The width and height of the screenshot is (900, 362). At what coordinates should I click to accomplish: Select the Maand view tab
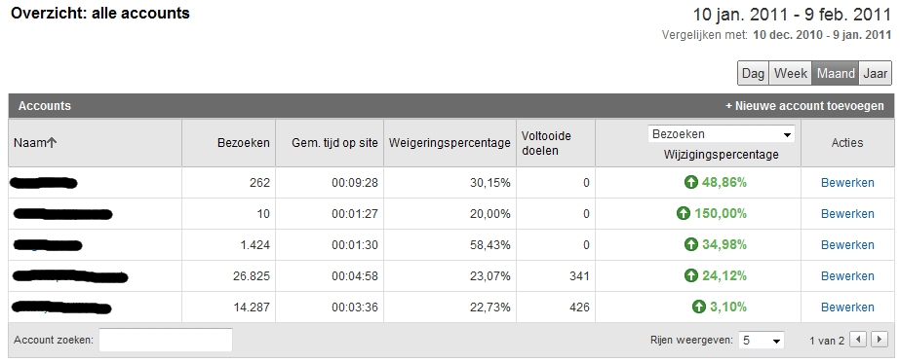tap(835, 73)
